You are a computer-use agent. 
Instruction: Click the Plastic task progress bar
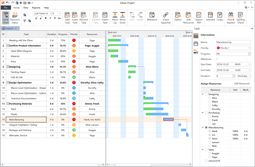pos(157,114)
